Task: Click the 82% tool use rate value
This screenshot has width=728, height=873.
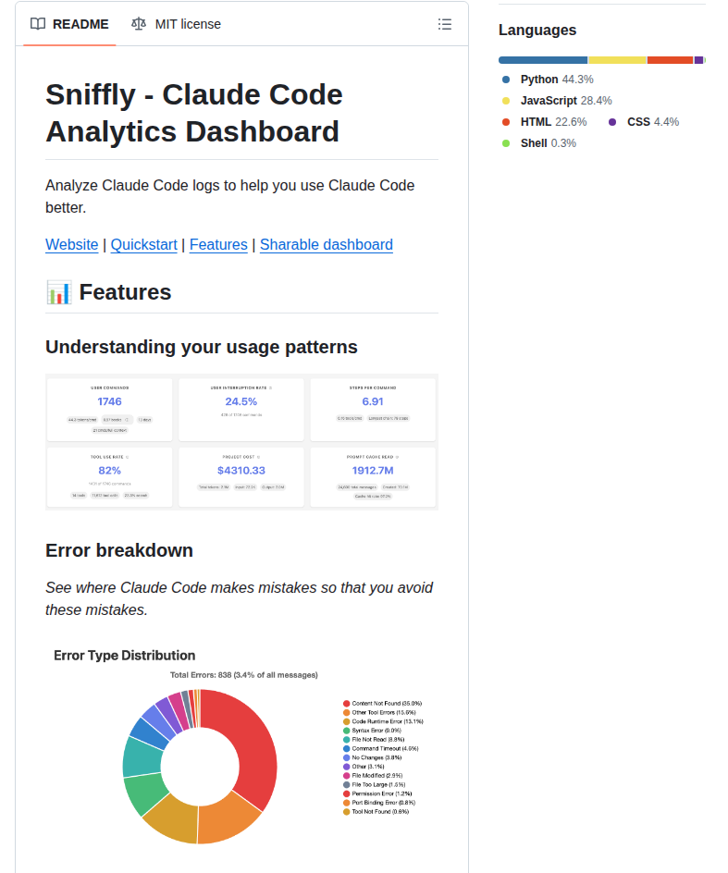Action: pyautogui.click(x=110, y=471)
